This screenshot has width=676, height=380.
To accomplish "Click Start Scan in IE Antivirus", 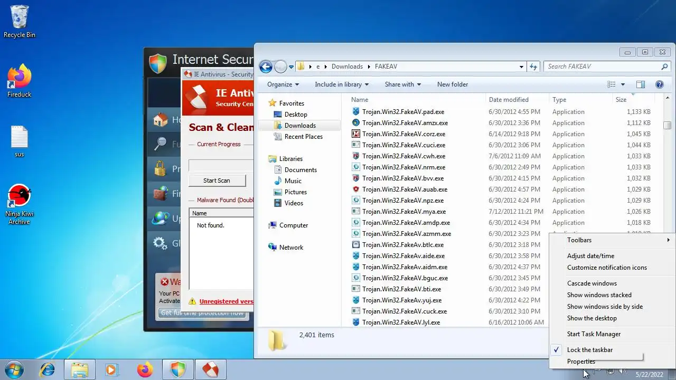I will point(217,180).
